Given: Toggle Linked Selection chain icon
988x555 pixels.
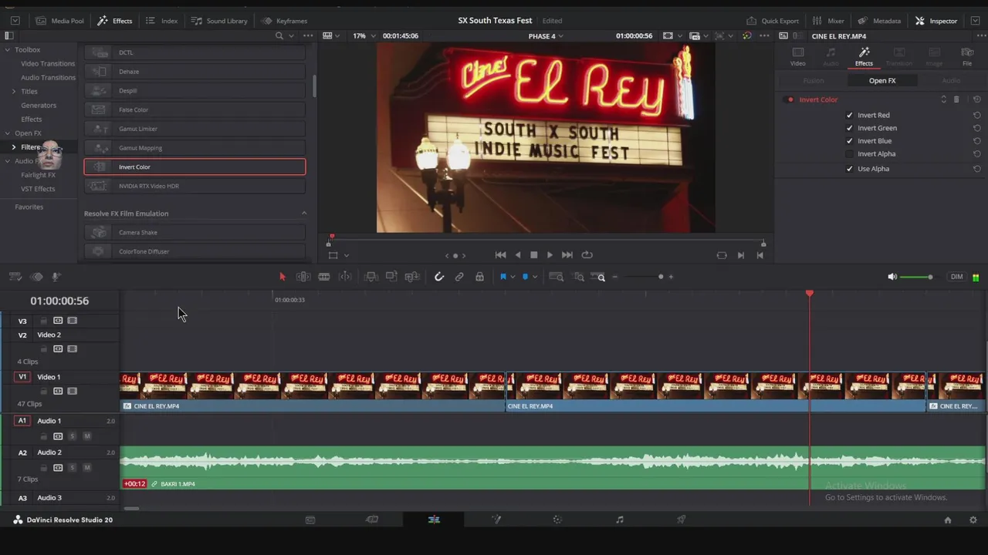Looking at the screenshot, I should click(459, 277).
